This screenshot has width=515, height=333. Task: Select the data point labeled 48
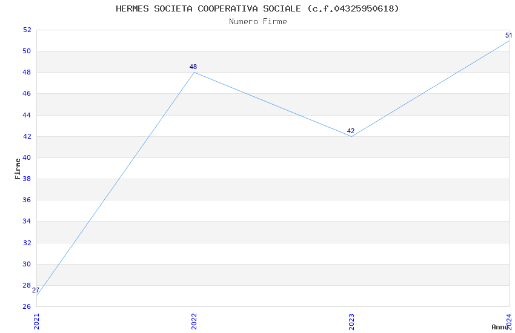(194, 73)
